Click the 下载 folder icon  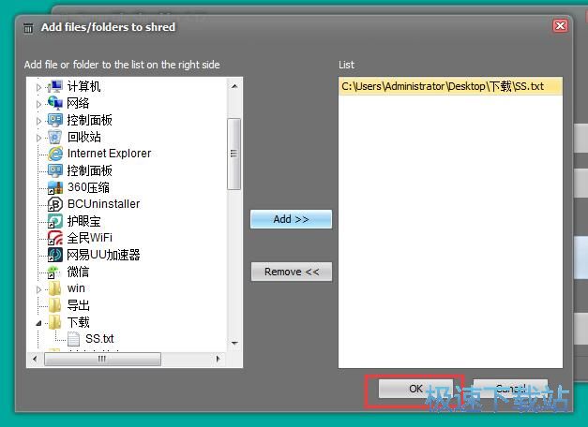[x=55, y=322]
